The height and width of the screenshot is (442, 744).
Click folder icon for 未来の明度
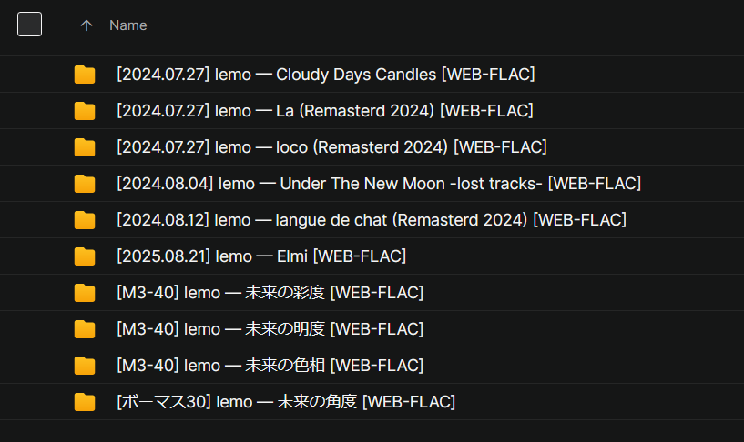(85, 329)
